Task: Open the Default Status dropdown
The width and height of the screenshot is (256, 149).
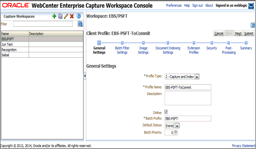Action: point(177,126)
